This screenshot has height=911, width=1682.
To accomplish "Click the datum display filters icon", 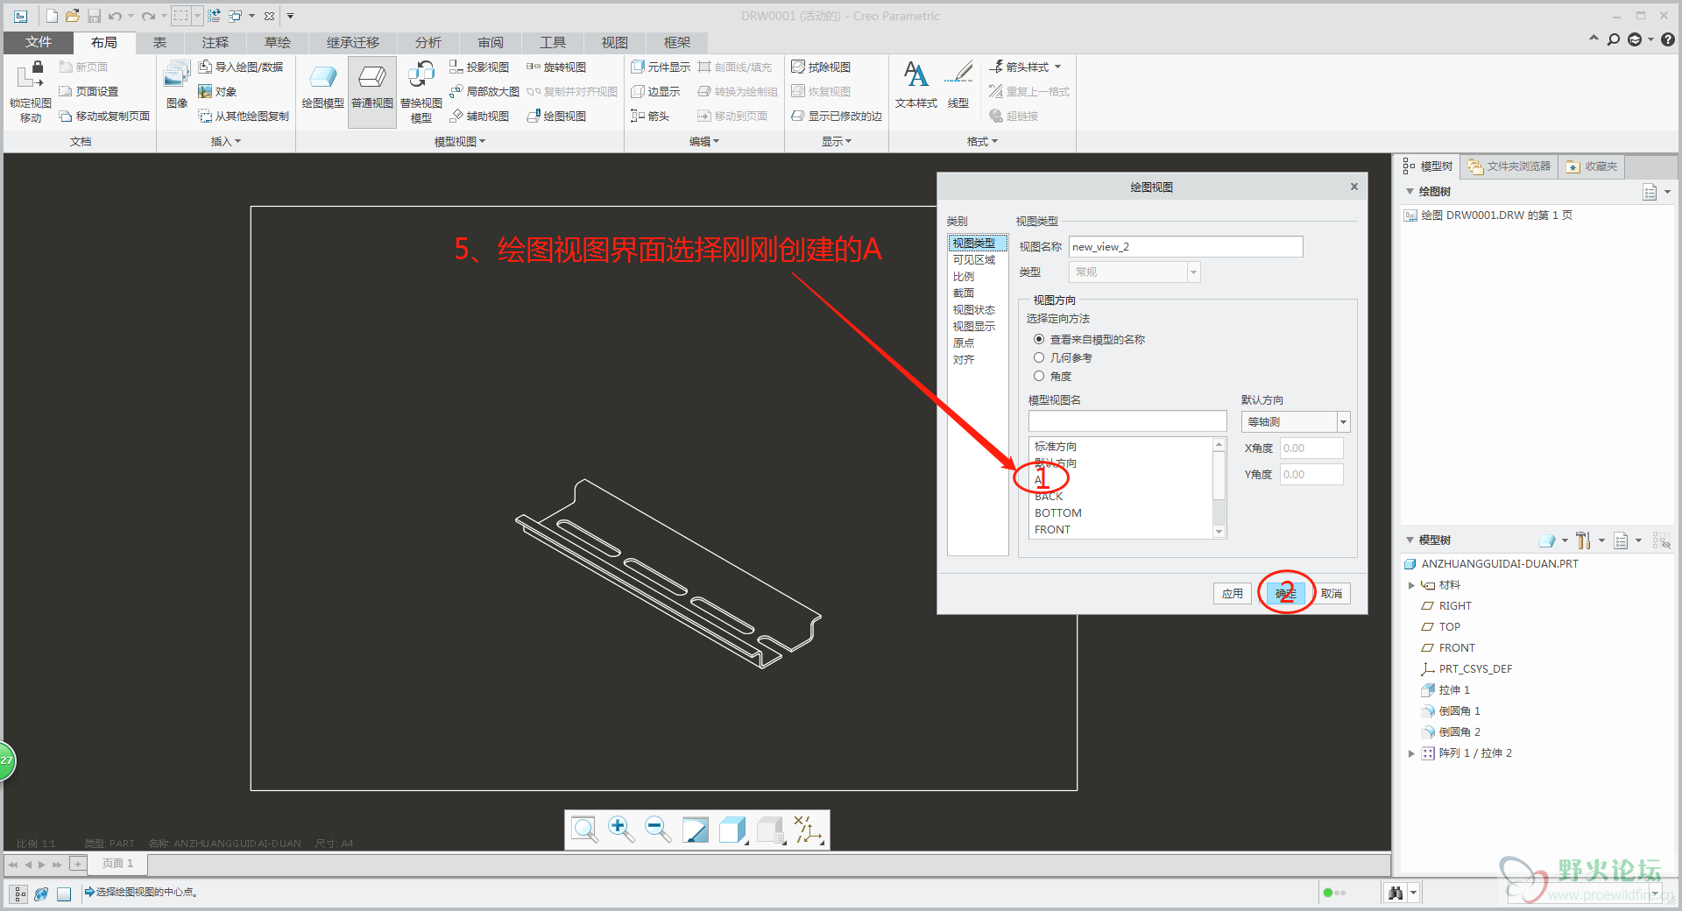I will click(809, 830).
